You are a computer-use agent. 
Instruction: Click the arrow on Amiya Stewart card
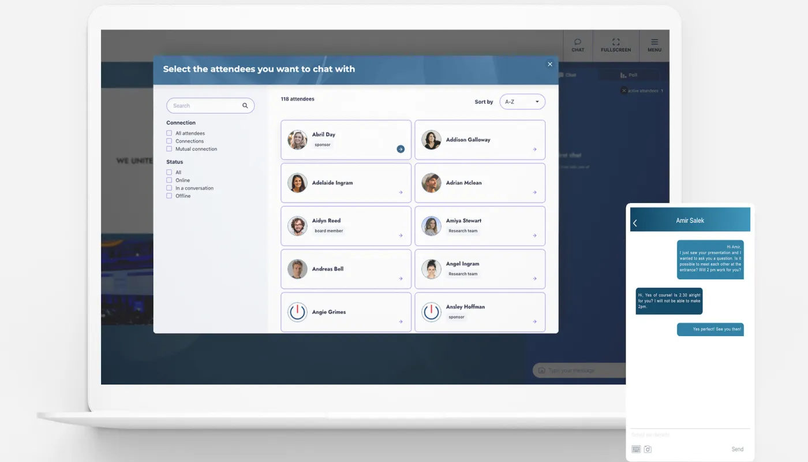pyautogui.click(x=534, y=236)
